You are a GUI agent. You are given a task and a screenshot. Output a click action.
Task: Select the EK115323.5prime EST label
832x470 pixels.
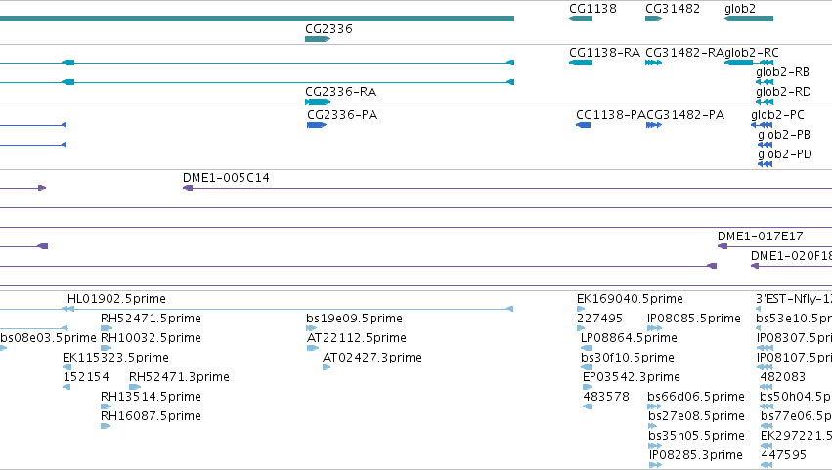(x=115, y=358)
